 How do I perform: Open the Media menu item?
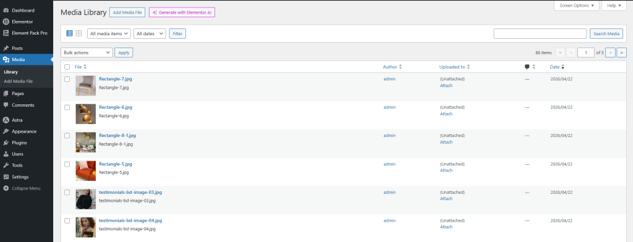click(26, 60)
